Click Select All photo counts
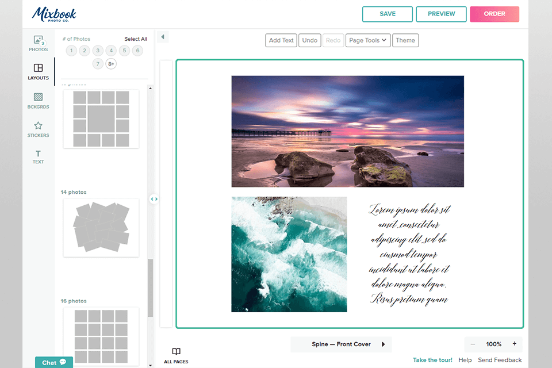This screenshot has height=368, width=552. (x=136, y=39)
